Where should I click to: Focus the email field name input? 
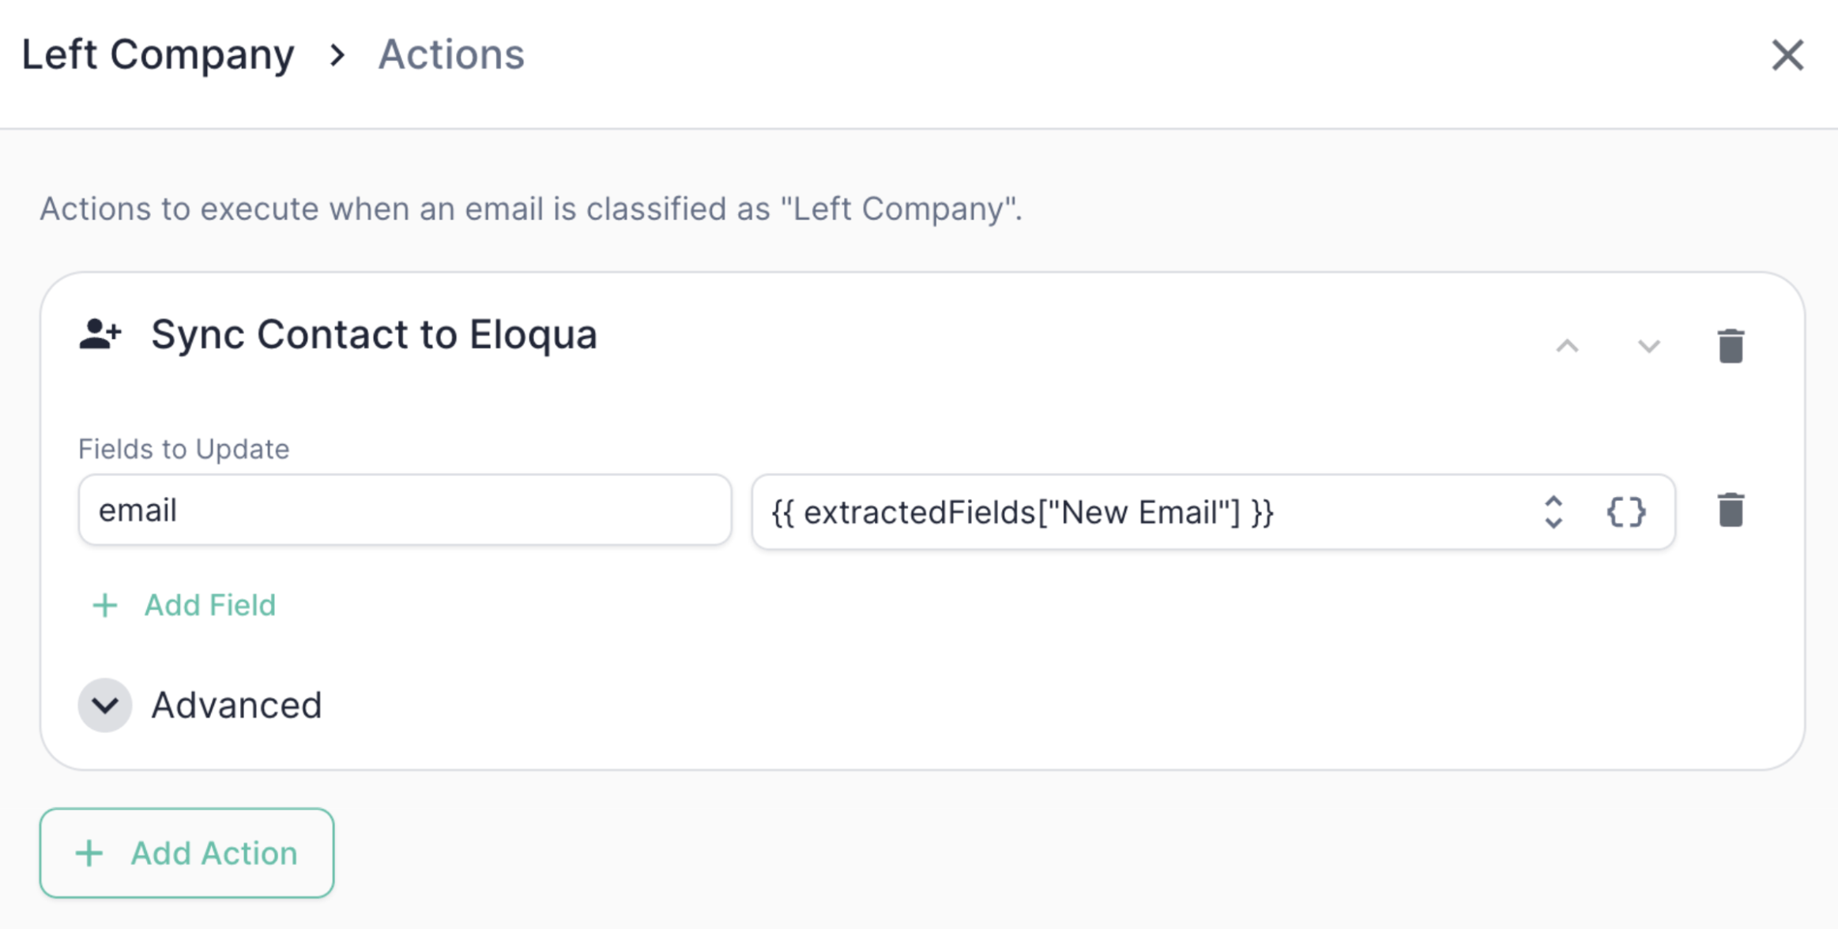point(405,510)
